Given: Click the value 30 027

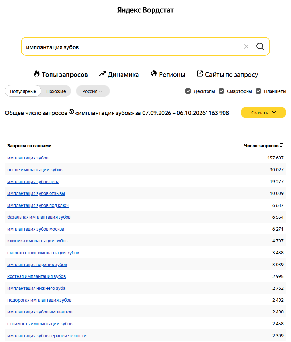Looking at the screenshot, I should (277, 170).
